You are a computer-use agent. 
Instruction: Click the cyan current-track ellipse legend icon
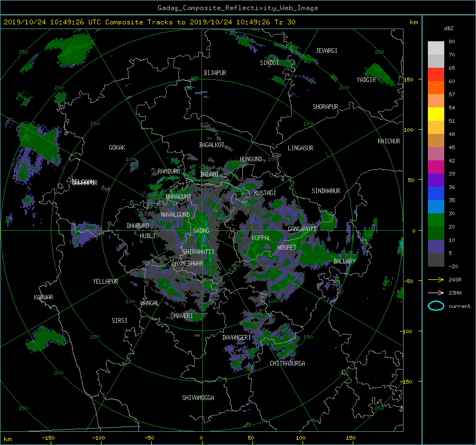[436, 306]
